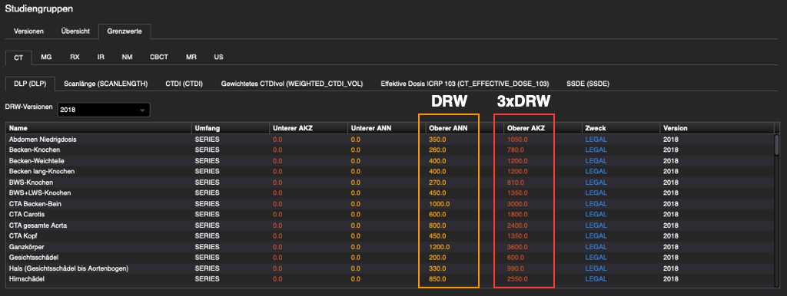Image resolution: width=787 pixels, height=296 pixels.
Task: Click Oberer ANN value 350.0
Action: pos(437,140)
